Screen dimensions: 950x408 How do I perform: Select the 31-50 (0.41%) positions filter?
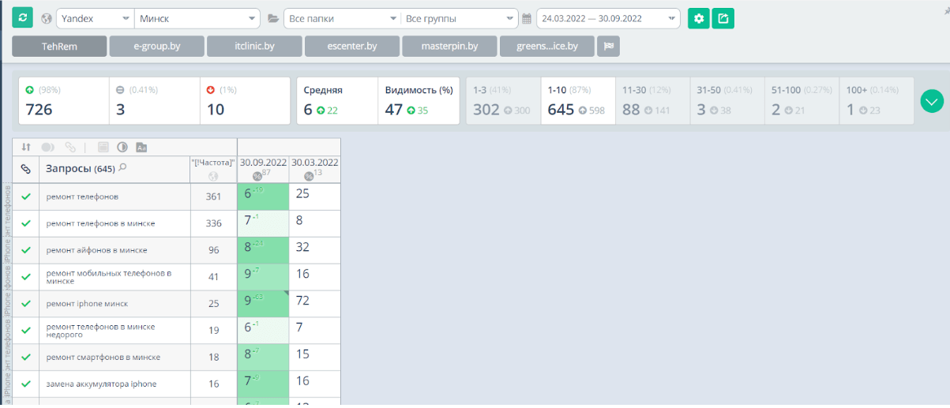tap(727, 101)
